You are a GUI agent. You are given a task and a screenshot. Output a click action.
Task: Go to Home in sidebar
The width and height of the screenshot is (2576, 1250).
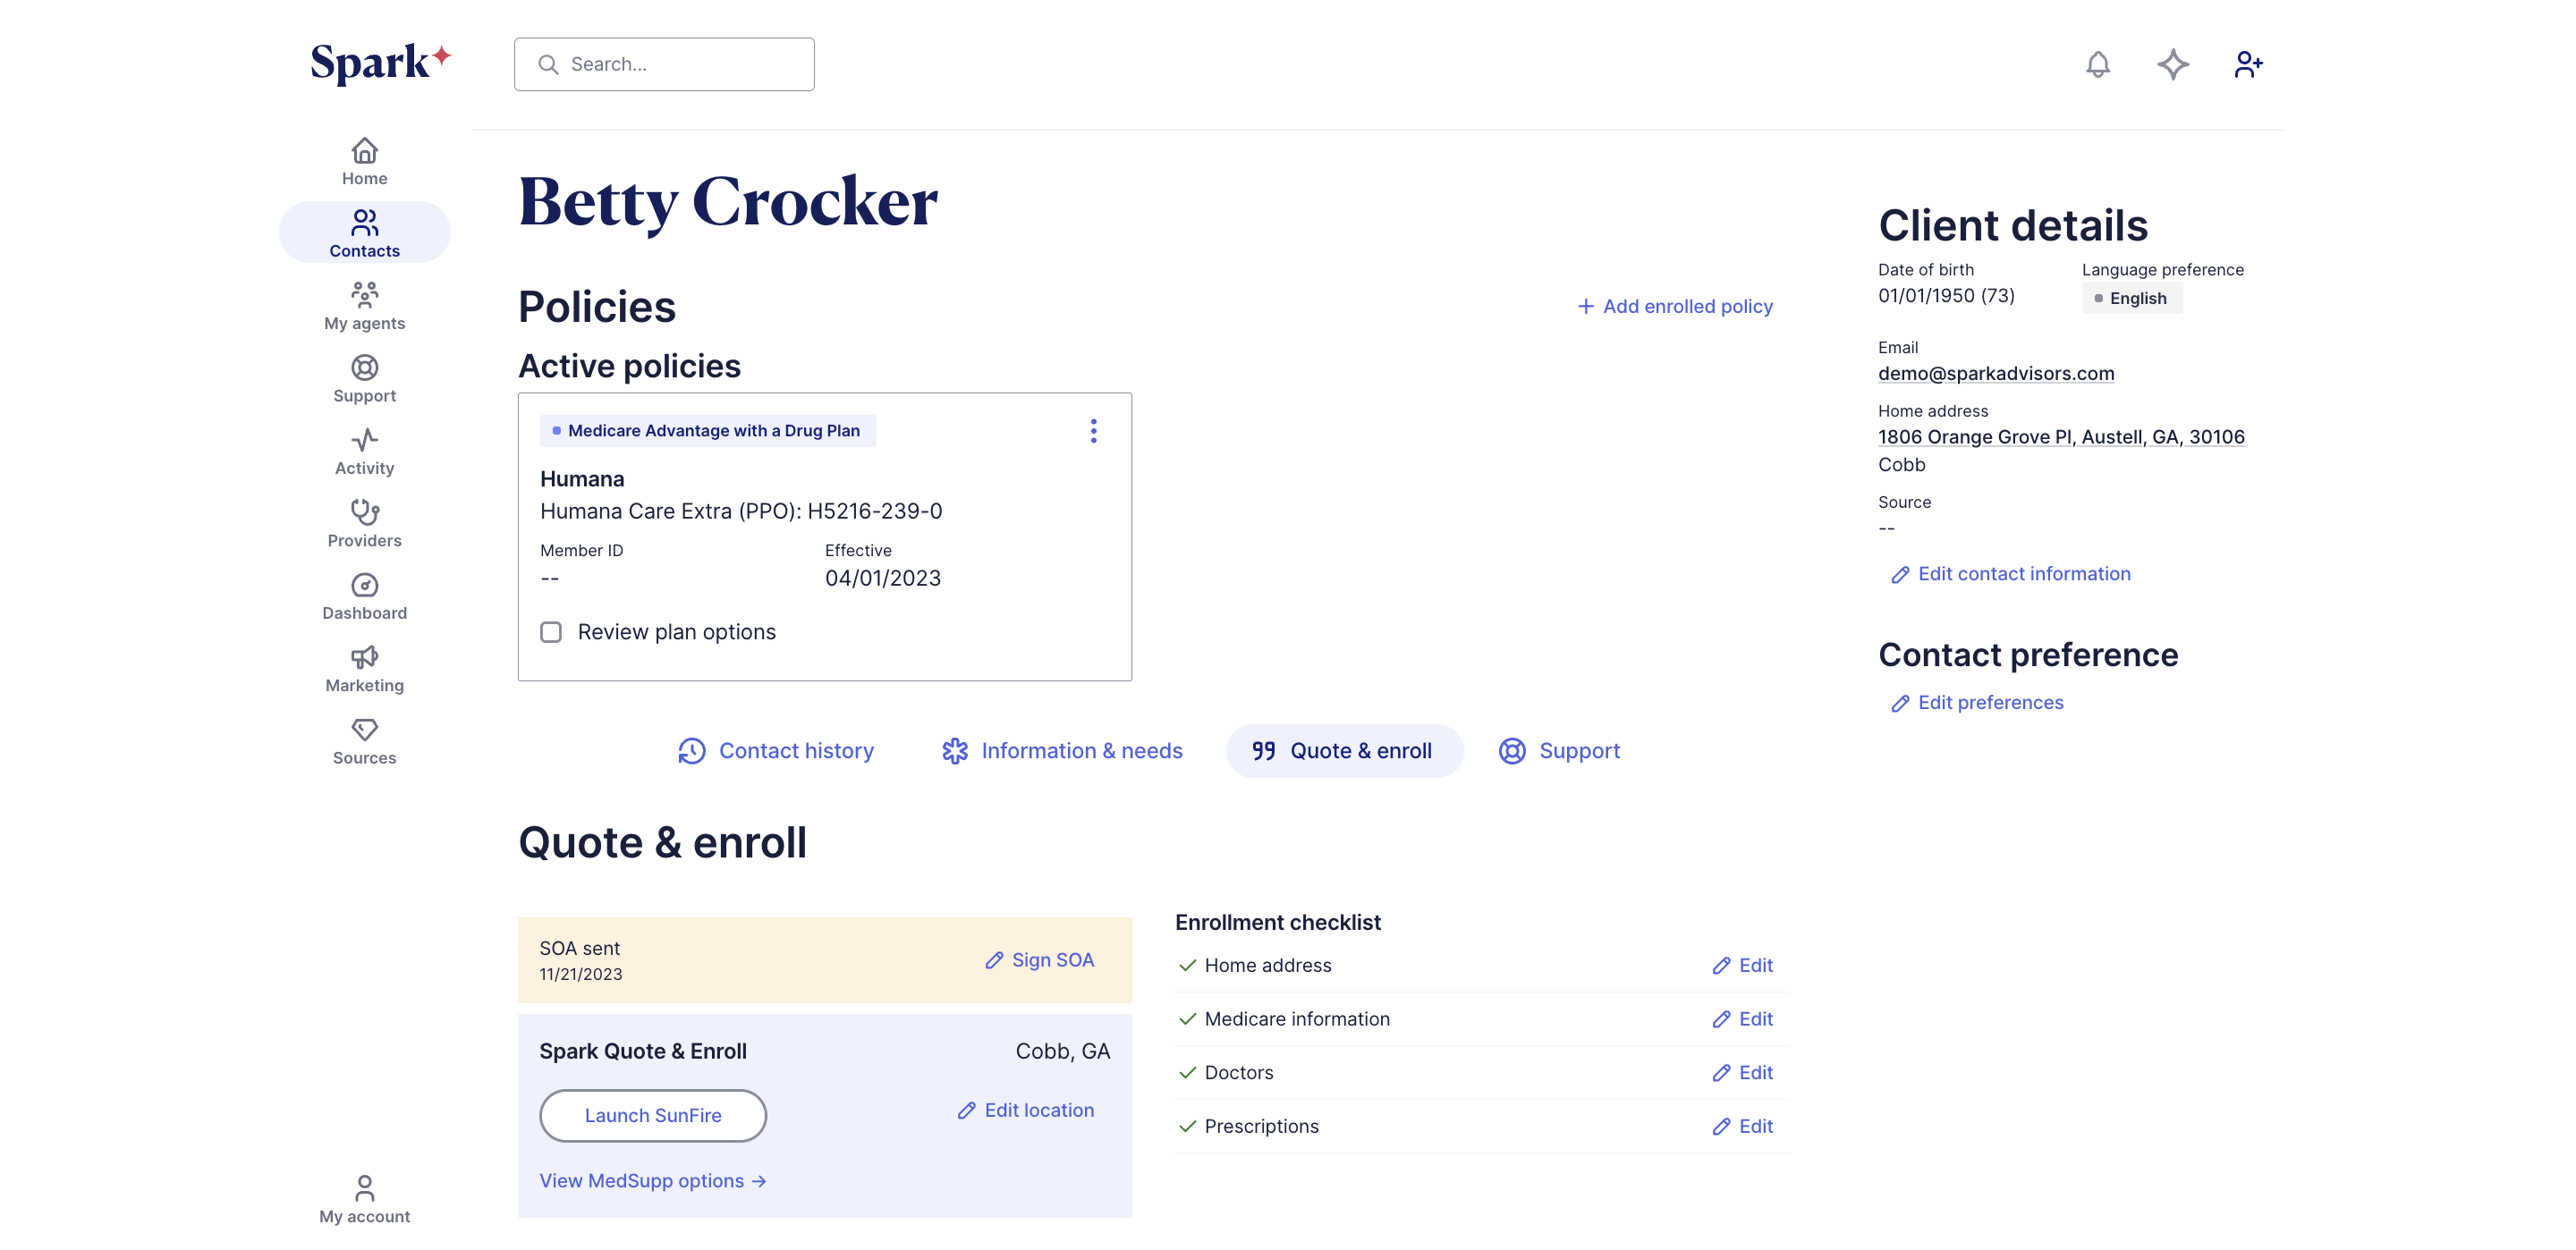(x=364, y=162)
